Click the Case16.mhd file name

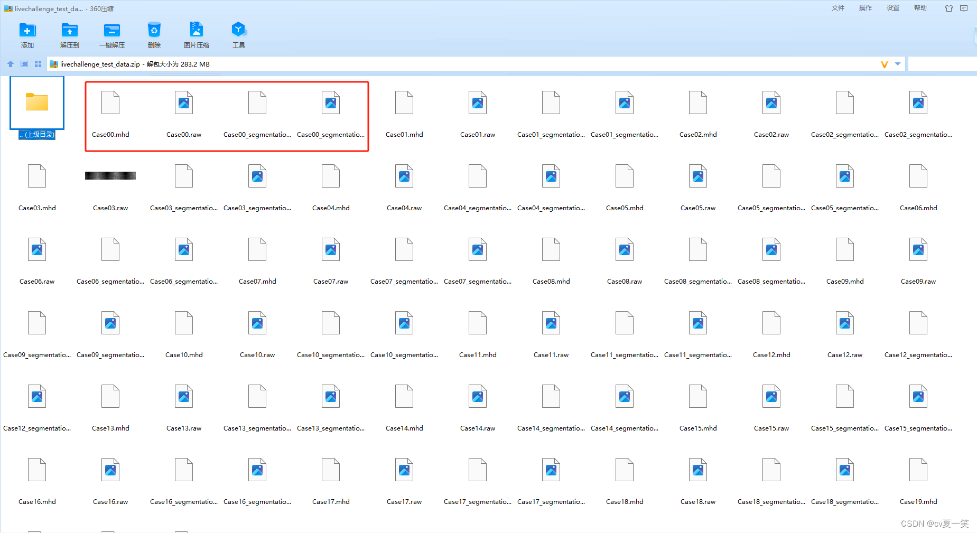click(x=37, y=502)
